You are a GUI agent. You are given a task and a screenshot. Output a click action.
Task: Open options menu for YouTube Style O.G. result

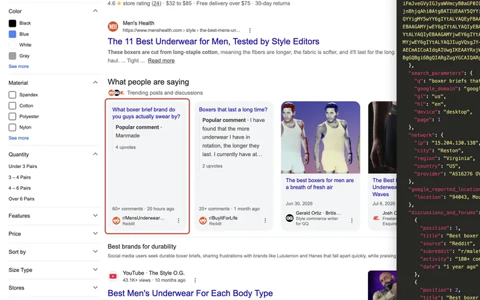pos(195,280)
